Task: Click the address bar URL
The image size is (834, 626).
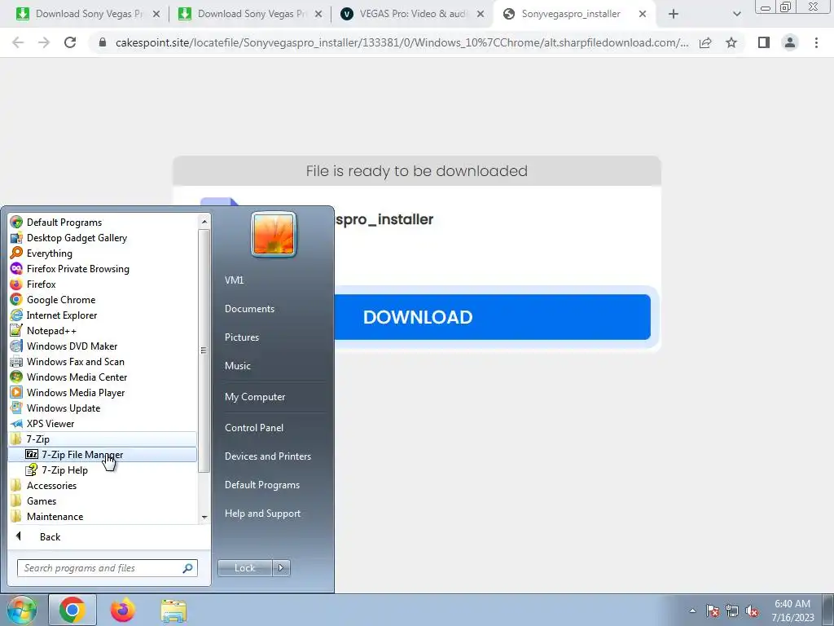Action: 402,42
